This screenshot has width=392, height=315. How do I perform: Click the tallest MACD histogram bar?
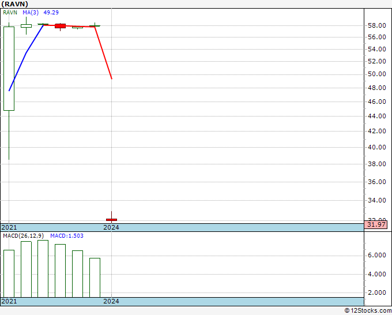pos(43,269)
